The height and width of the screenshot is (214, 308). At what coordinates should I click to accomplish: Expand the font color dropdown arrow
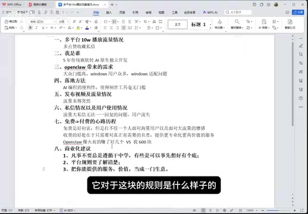(x=90, y=28)
